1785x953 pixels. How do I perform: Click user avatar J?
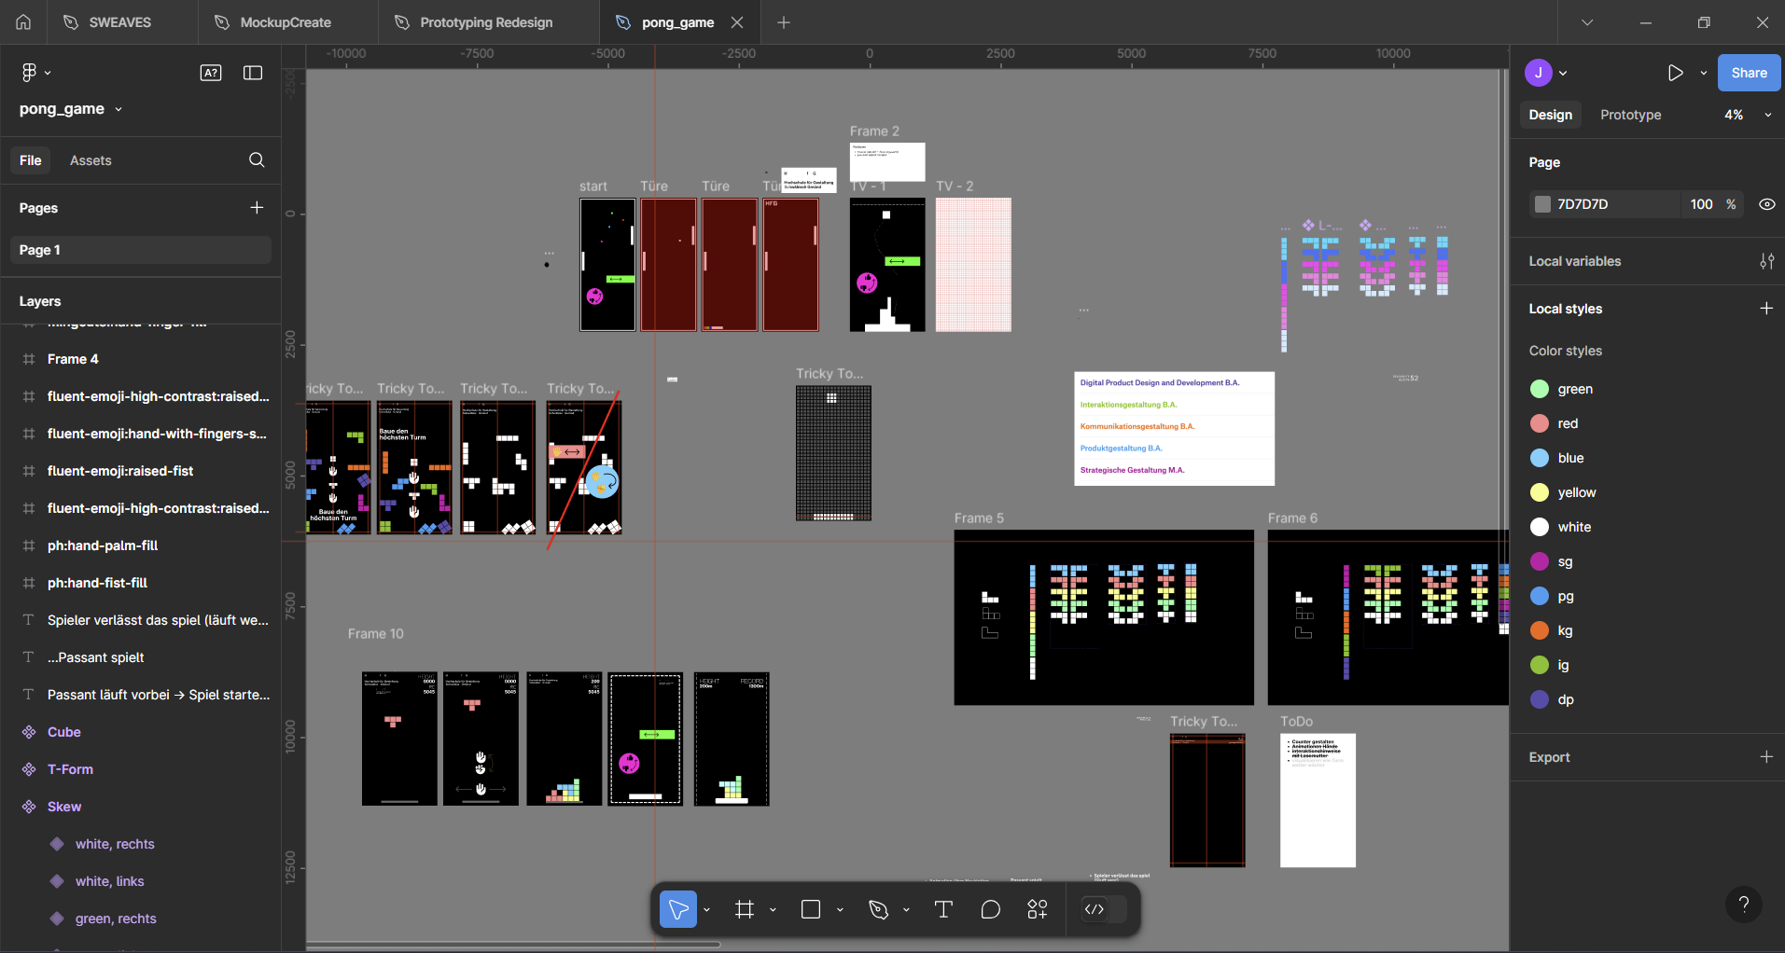tap(1539, 73)
